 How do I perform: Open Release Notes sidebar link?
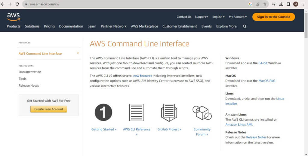[29, 85]
